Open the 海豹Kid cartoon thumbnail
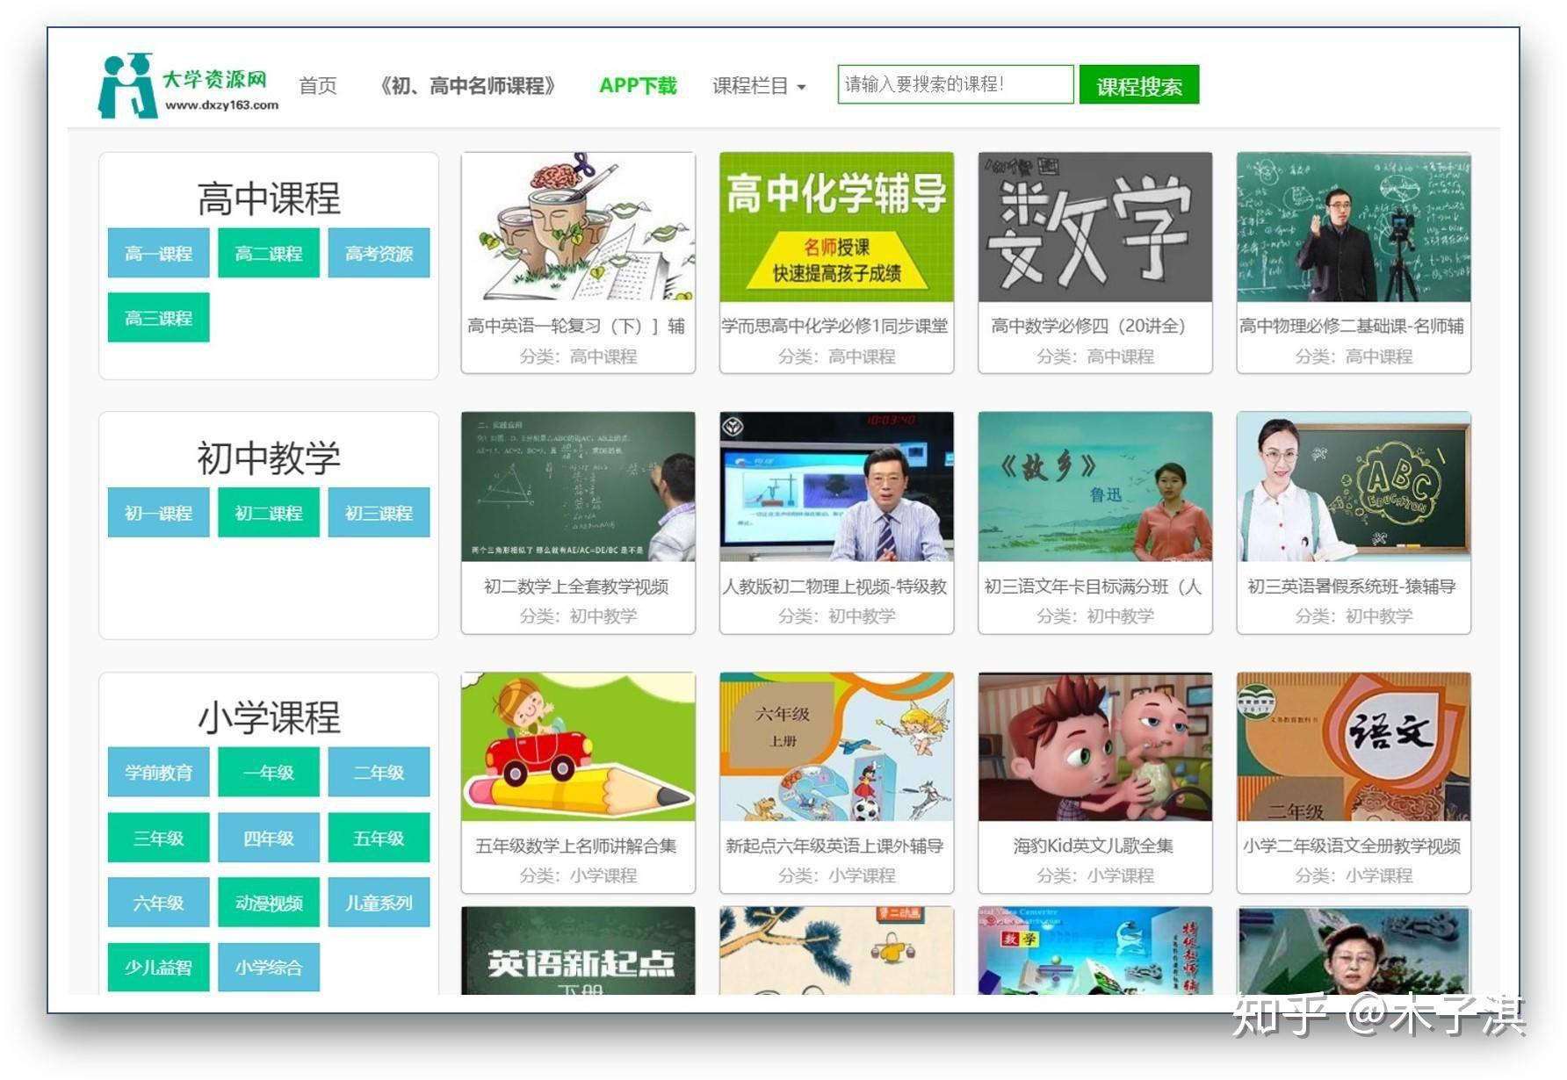This screenshot has height=1080, width=1567. [1095, 747]
